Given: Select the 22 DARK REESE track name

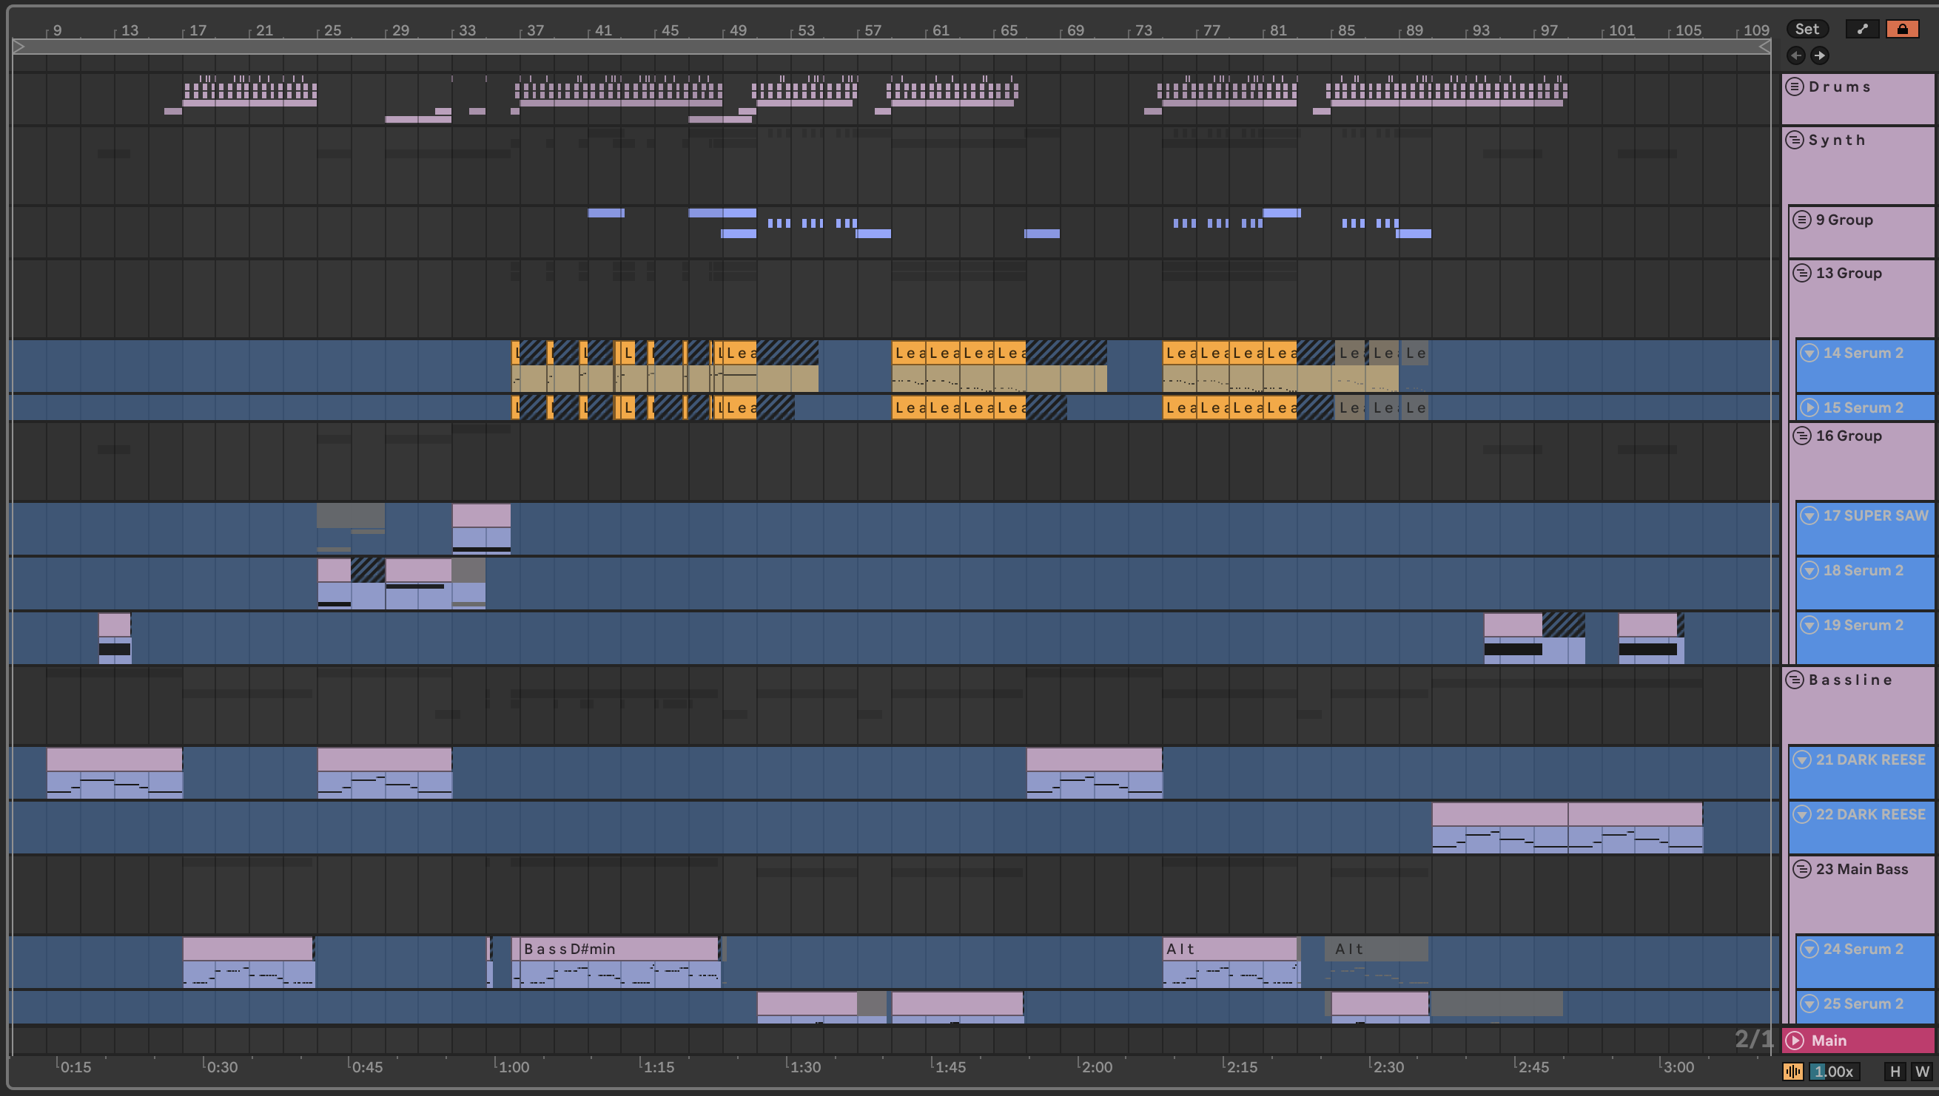Looking at the screenshot, I should tap(1870, 813).
